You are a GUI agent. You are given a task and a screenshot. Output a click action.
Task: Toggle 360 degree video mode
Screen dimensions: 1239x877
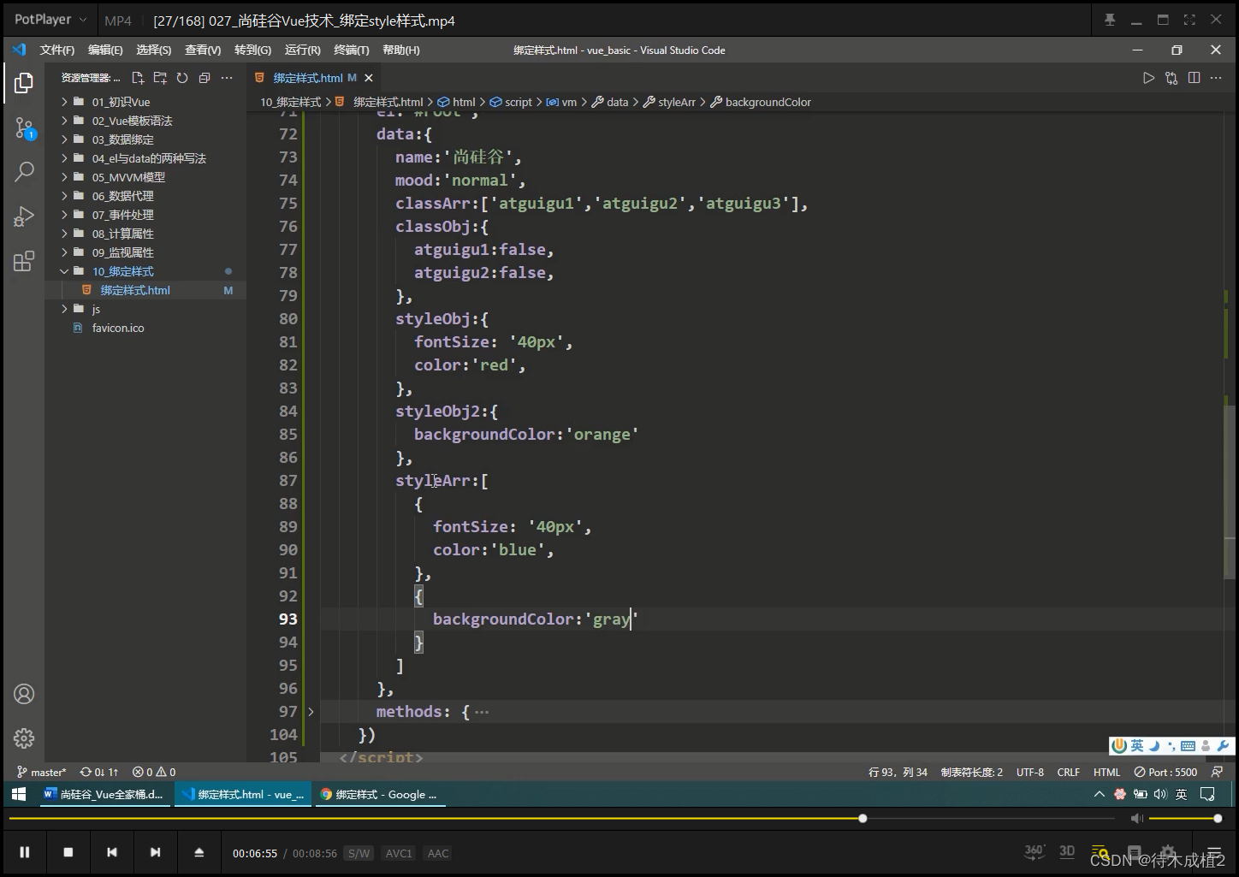1034,851
